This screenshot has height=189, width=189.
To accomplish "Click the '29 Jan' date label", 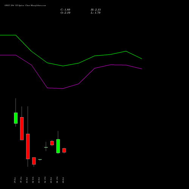I will (x=15, y=180).
